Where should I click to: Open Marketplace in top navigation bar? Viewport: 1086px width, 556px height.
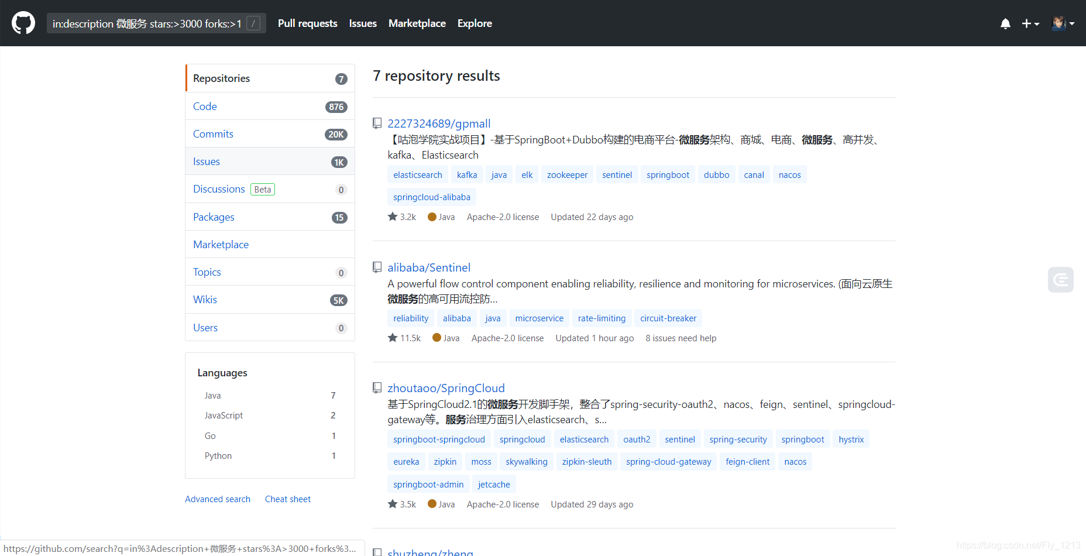click(x=417, y=23)
